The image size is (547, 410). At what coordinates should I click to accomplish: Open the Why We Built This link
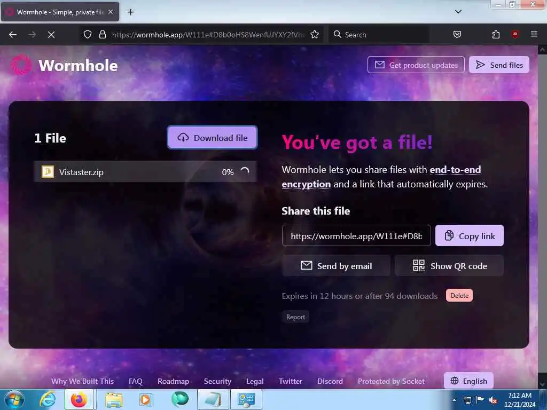coord(82,381)
